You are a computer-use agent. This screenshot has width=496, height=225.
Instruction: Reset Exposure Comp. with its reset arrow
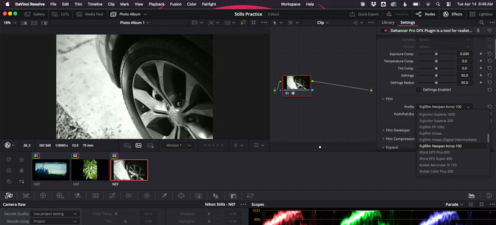pyautogui.click(x=490, y=54)
